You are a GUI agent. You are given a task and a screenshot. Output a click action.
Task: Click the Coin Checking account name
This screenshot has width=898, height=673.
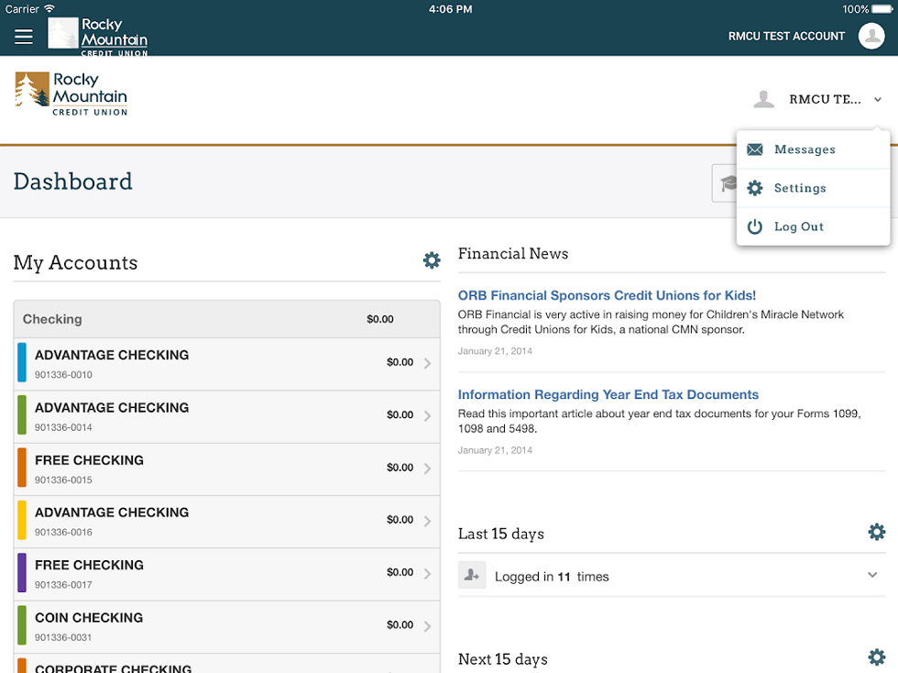89,617
